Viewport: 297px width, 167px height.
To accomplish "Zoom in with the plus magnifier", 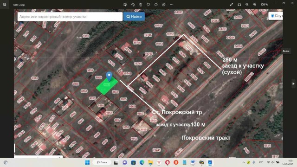I will (255, 5).
